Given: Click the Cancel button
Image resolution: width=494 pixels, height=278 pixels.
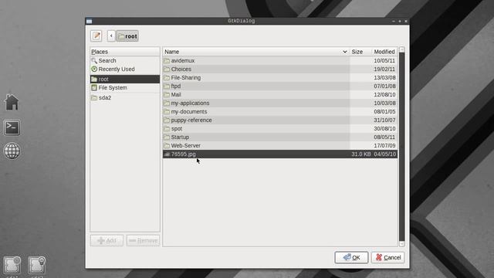Looking at the screenshot, I should [387, 257].
